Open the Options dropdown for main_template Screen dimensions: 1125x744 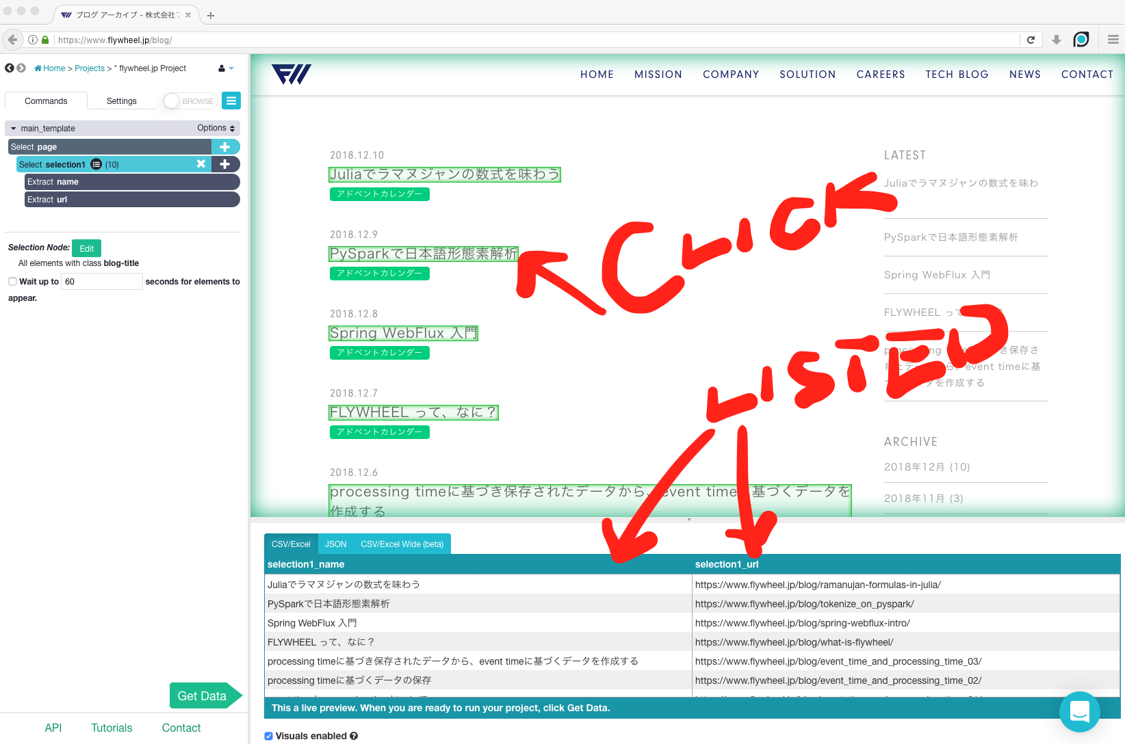tap(216, 128)
